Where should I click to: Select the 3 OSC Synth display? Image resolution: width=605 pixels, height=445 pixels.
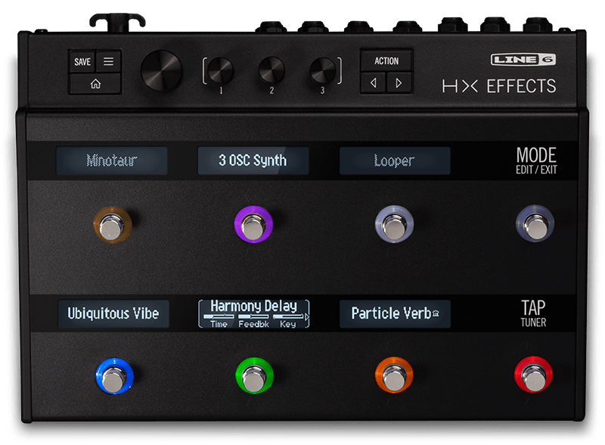coord(253,160)
